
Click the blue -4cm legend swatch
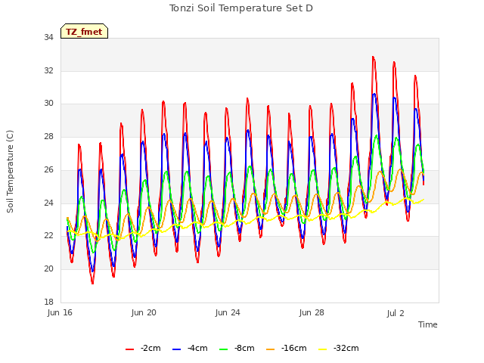[x=176, y=349]
